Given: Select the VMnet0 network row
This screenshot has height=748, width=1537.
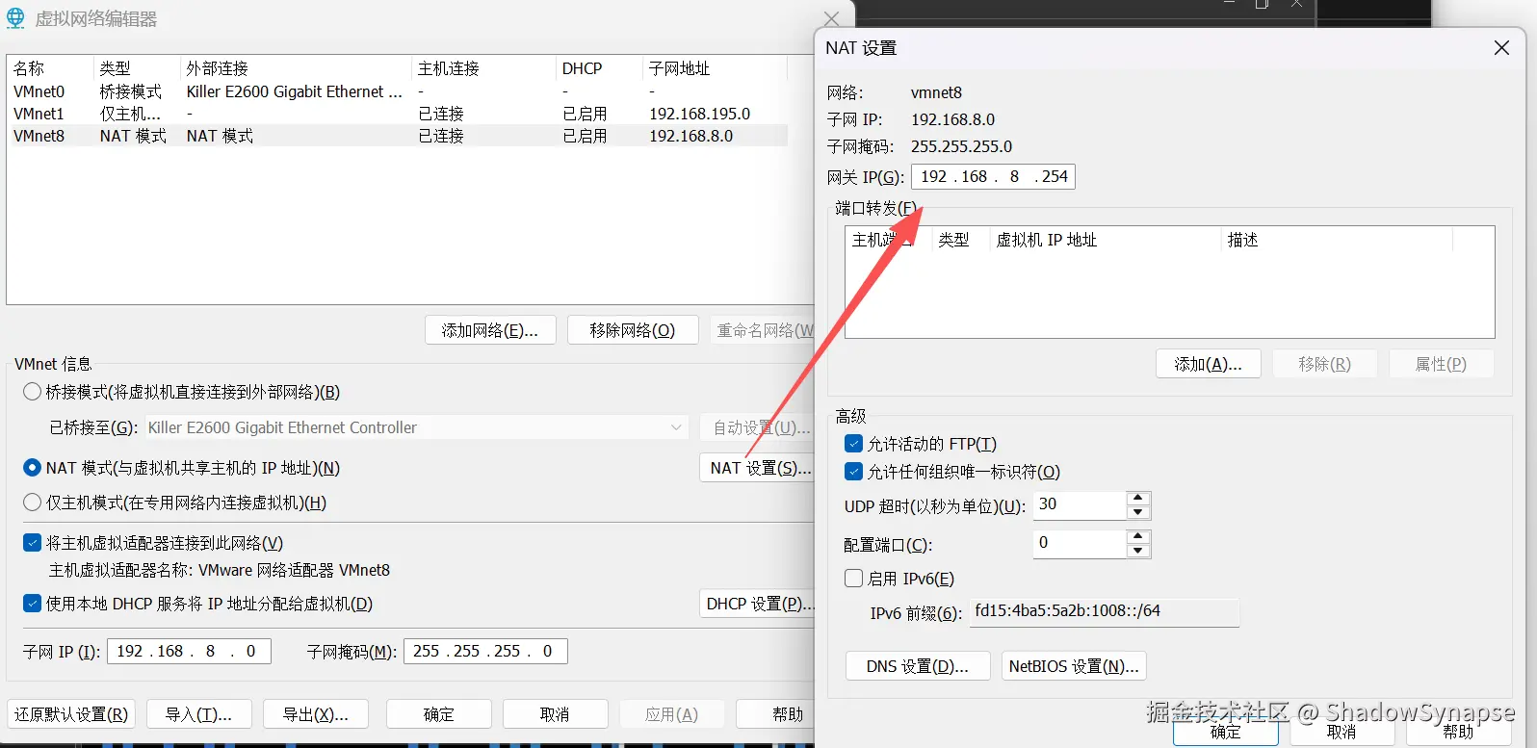Looking at the screenshot, I should (x=397, y=91).
